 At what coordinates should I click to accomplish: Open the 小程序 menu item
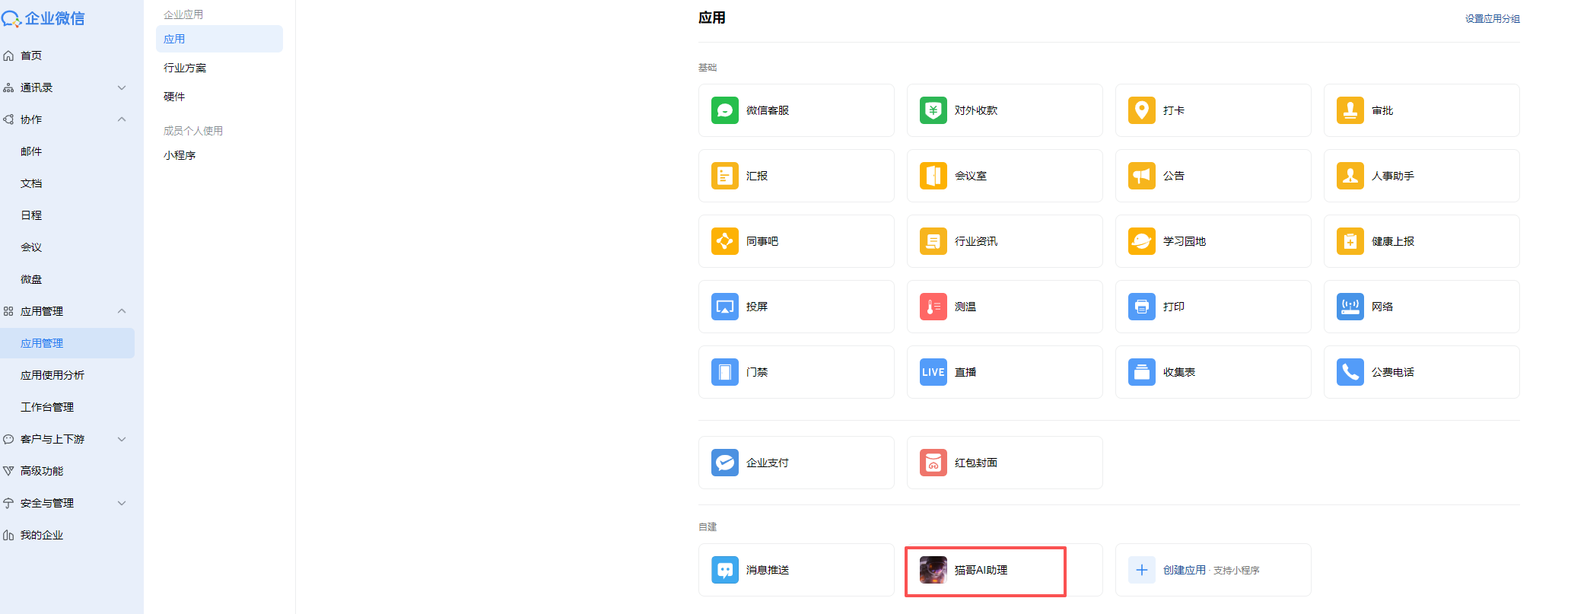(x=180, y=155)
